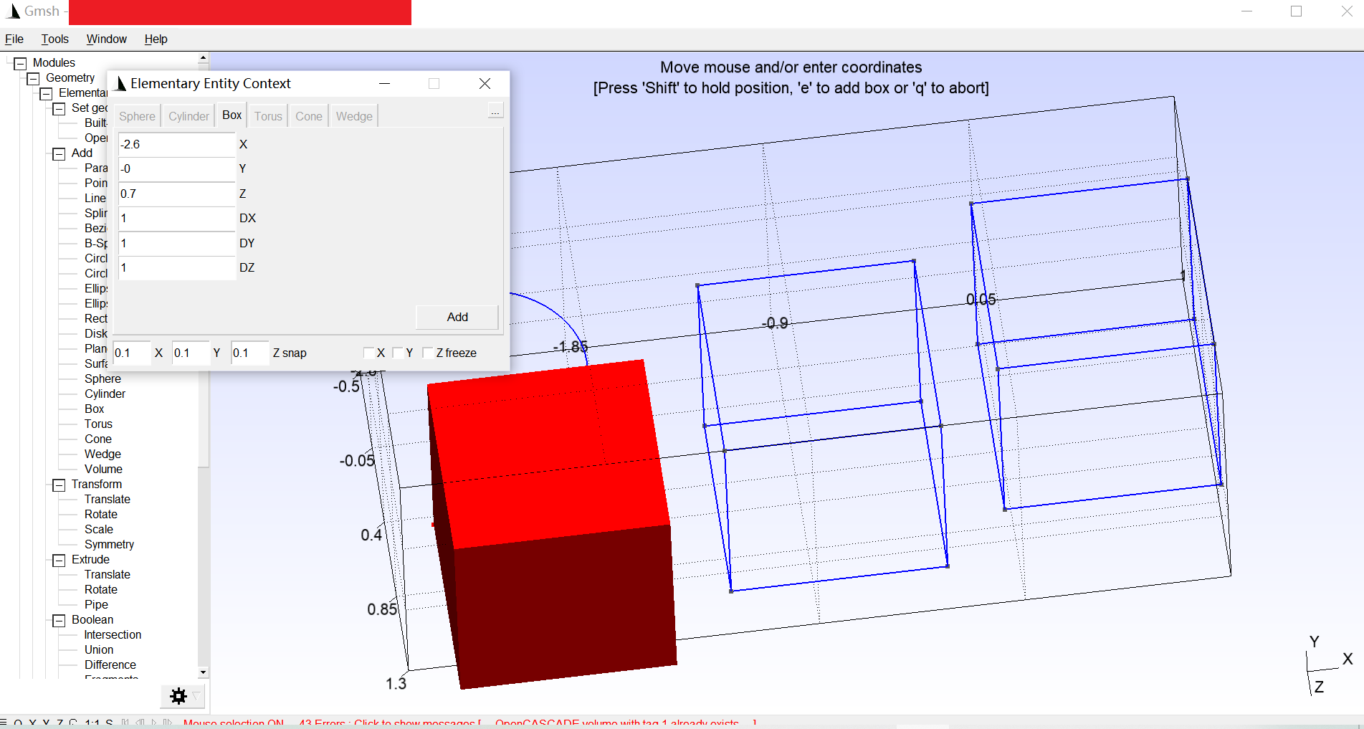Enable the Y freeze checkbox
Image resolution: width=1364 pixels, height=729 pixels.
[398, 353]
